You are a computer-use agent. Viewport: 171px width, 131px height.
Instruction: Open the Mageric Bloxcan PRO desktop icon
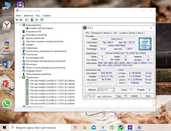pyautogui.click(x=7, y=48)
